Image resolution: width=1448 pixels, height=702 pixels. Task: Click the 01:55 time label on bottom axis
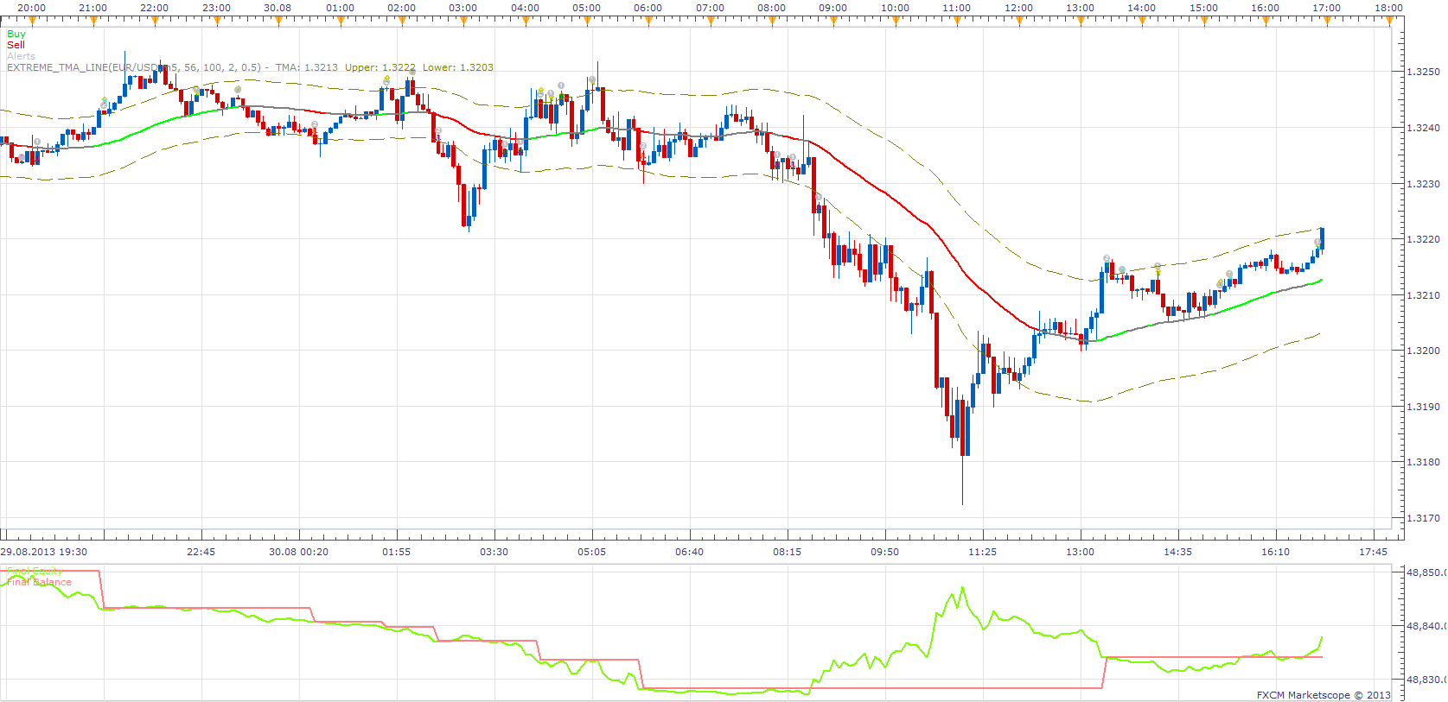coord(397,552)
